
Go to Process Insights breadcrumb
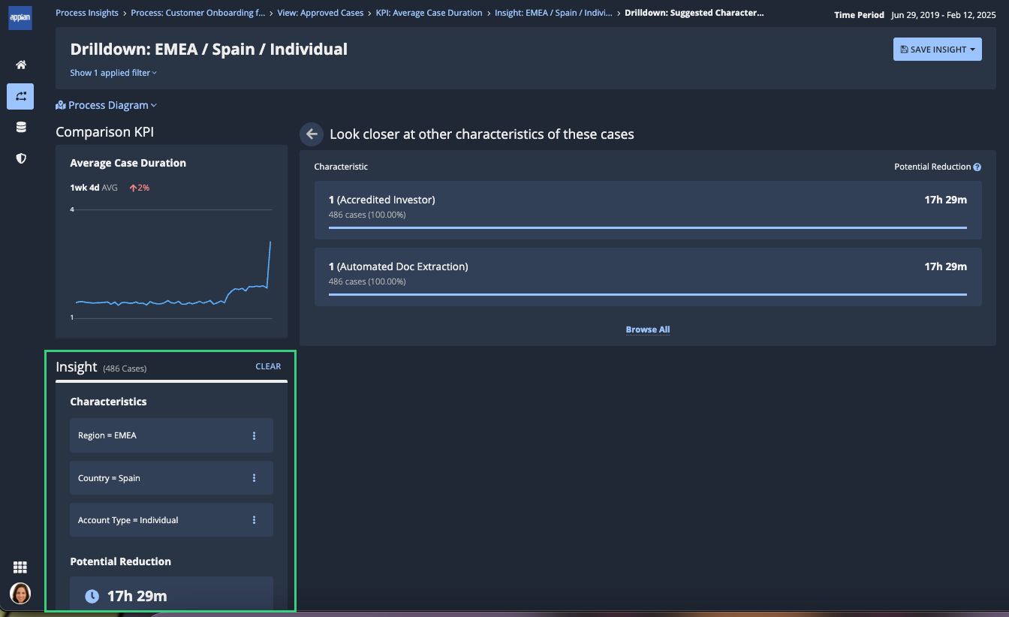[87, 13]
